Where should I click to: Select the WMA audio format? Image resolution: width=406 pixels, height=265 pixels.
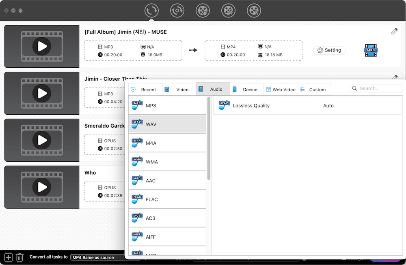click(x=167, y=162)
